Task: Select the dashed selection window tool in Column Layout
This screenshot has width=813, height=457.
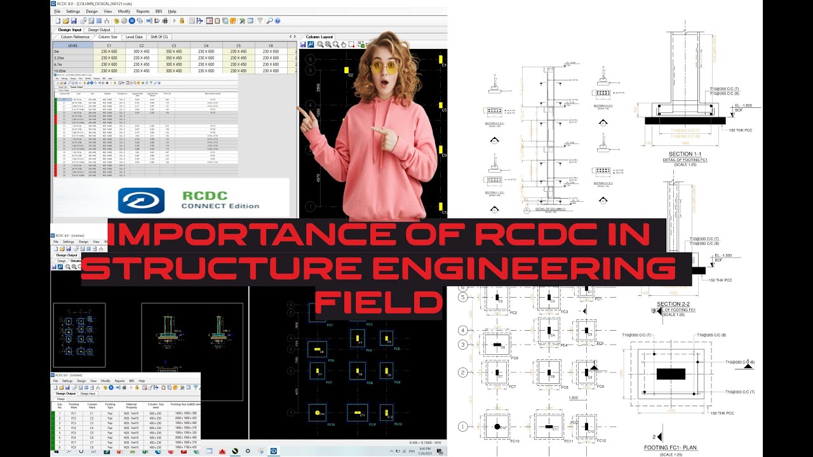Action: pos(351,44)
